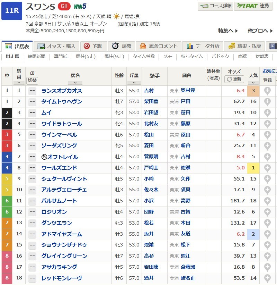Add ワールズエンド to favorites with plus icon
277x285 pixels.
tap(267, 168)
